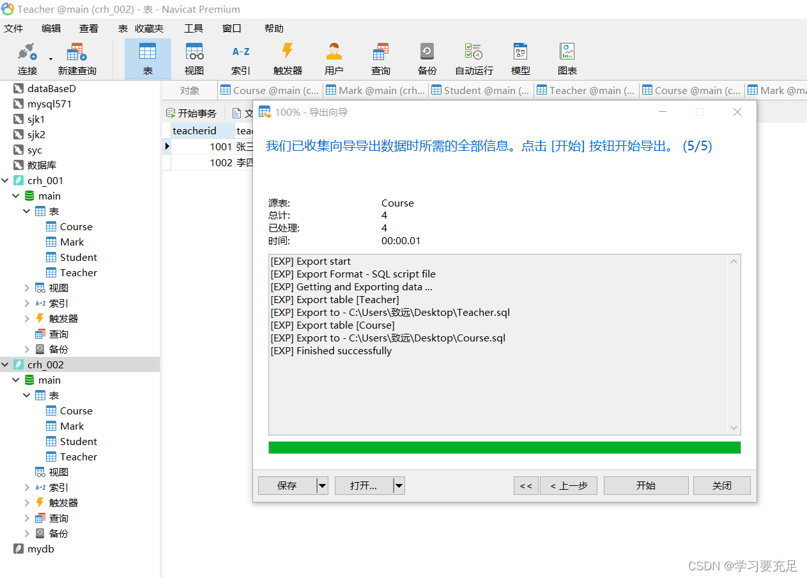Select the mydb connection
This screenshot has height=578, width=807.
[41, 549]
